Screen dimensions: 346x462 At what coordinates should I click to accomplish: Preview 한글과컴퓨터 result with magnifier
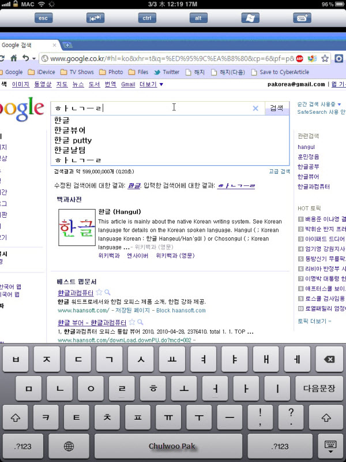point(107,292)
